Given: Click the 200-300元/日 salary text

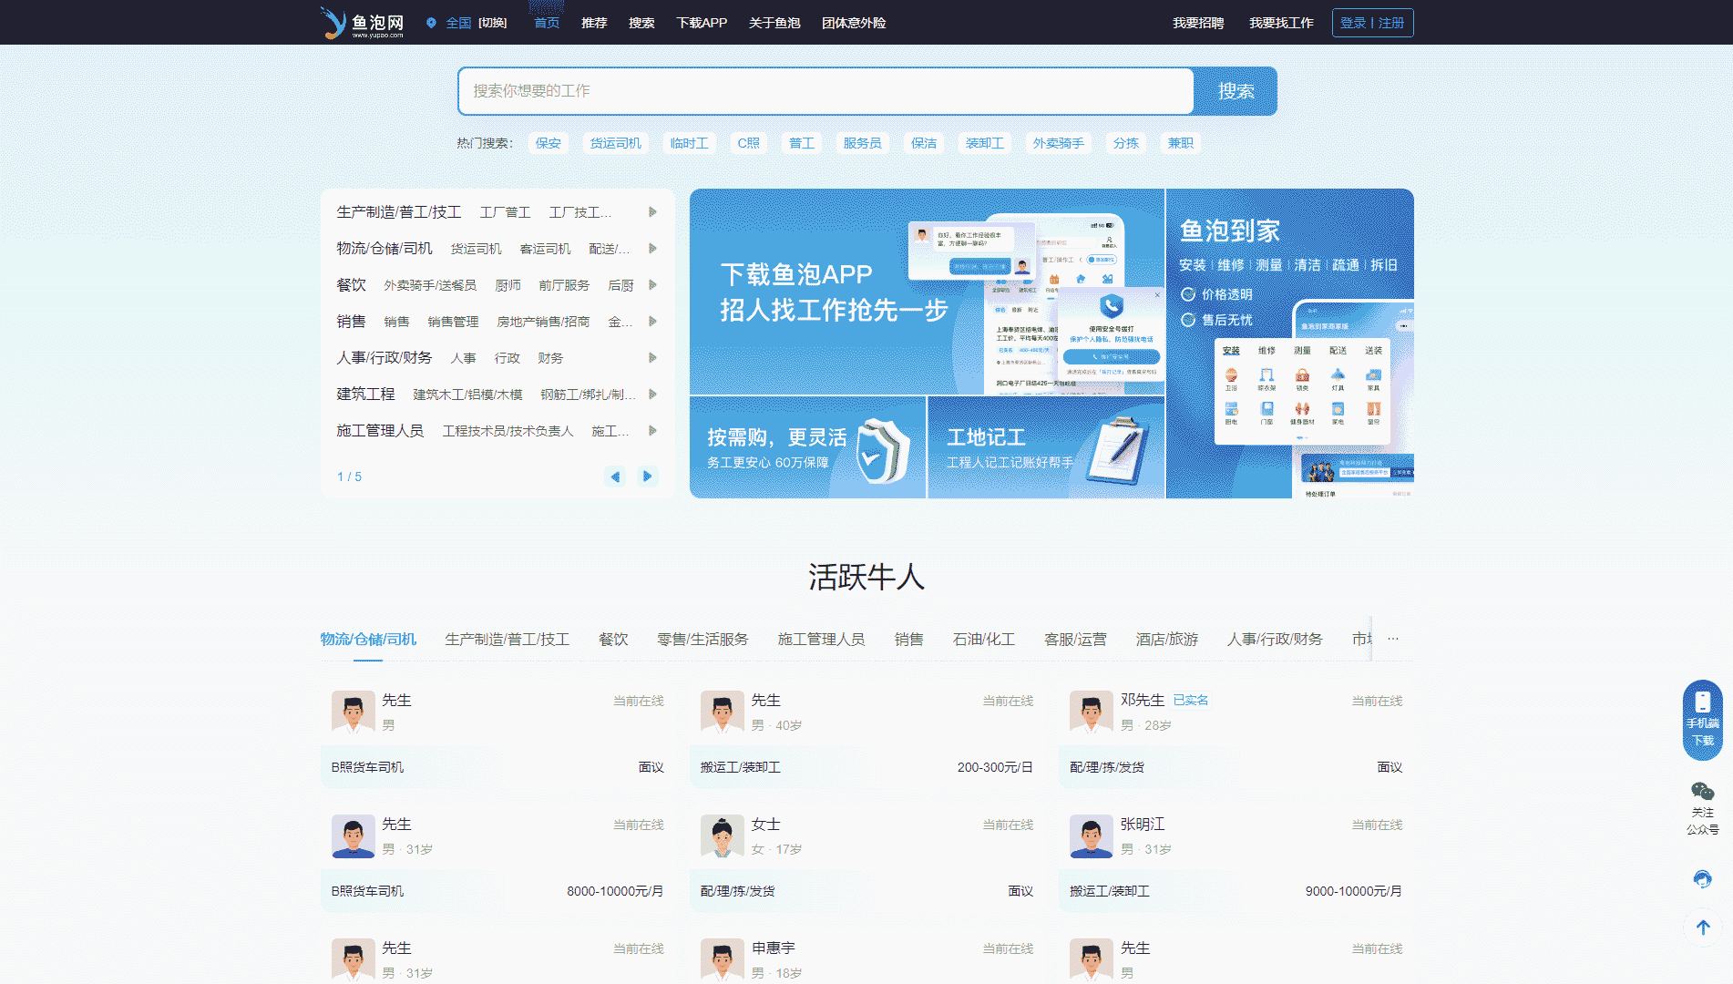Looking at the screenshot, I should [995, 767].
